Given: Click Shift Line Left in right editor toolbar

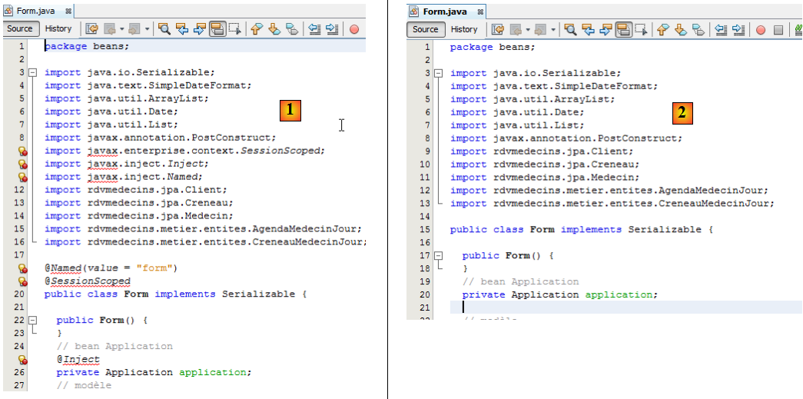Looking at the screenshot, I should 721,30.
